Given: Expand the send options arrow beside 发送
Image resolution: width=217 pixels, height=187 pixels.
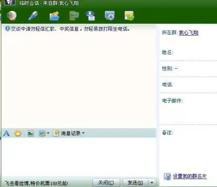Looking at the screenshot, I should click(x=152, y=183).
